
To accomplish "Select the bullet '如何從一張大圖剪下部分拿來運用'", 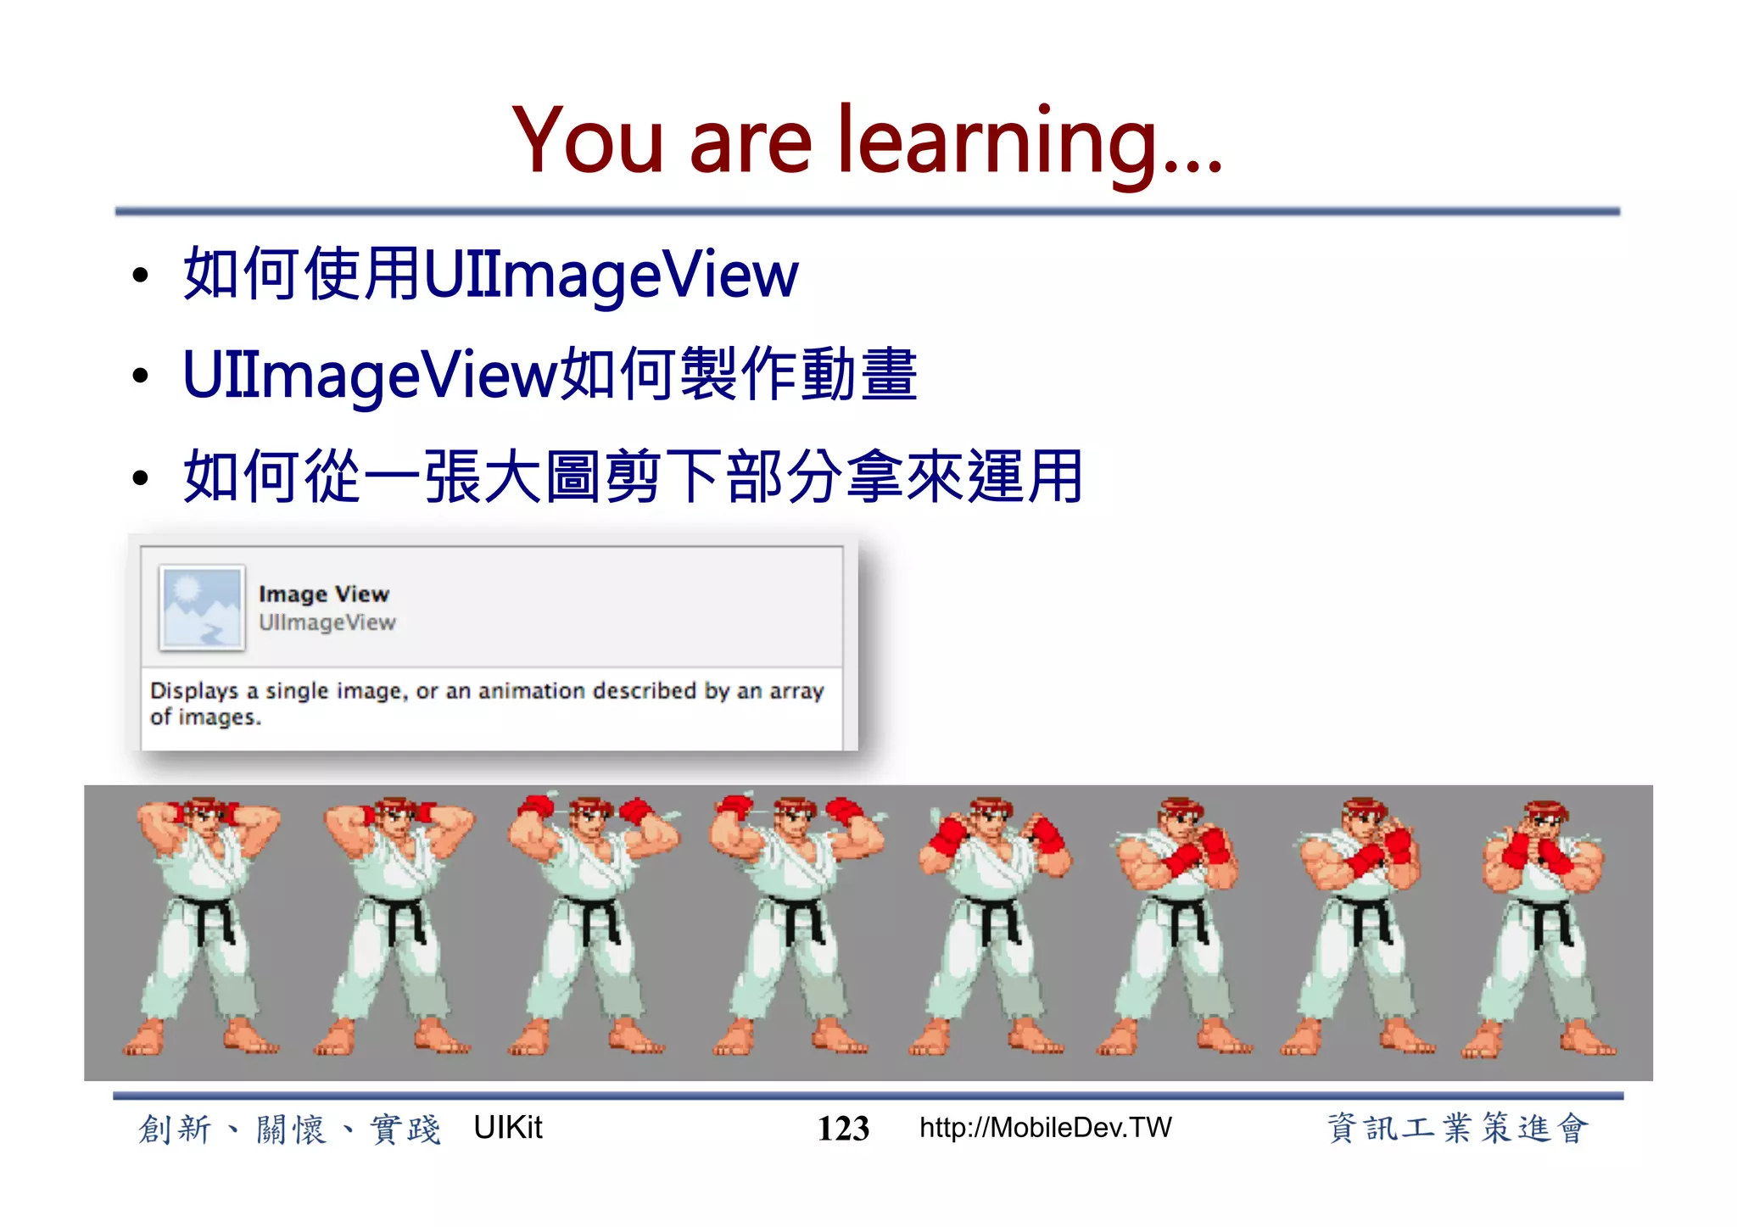I will coord(633,476).
